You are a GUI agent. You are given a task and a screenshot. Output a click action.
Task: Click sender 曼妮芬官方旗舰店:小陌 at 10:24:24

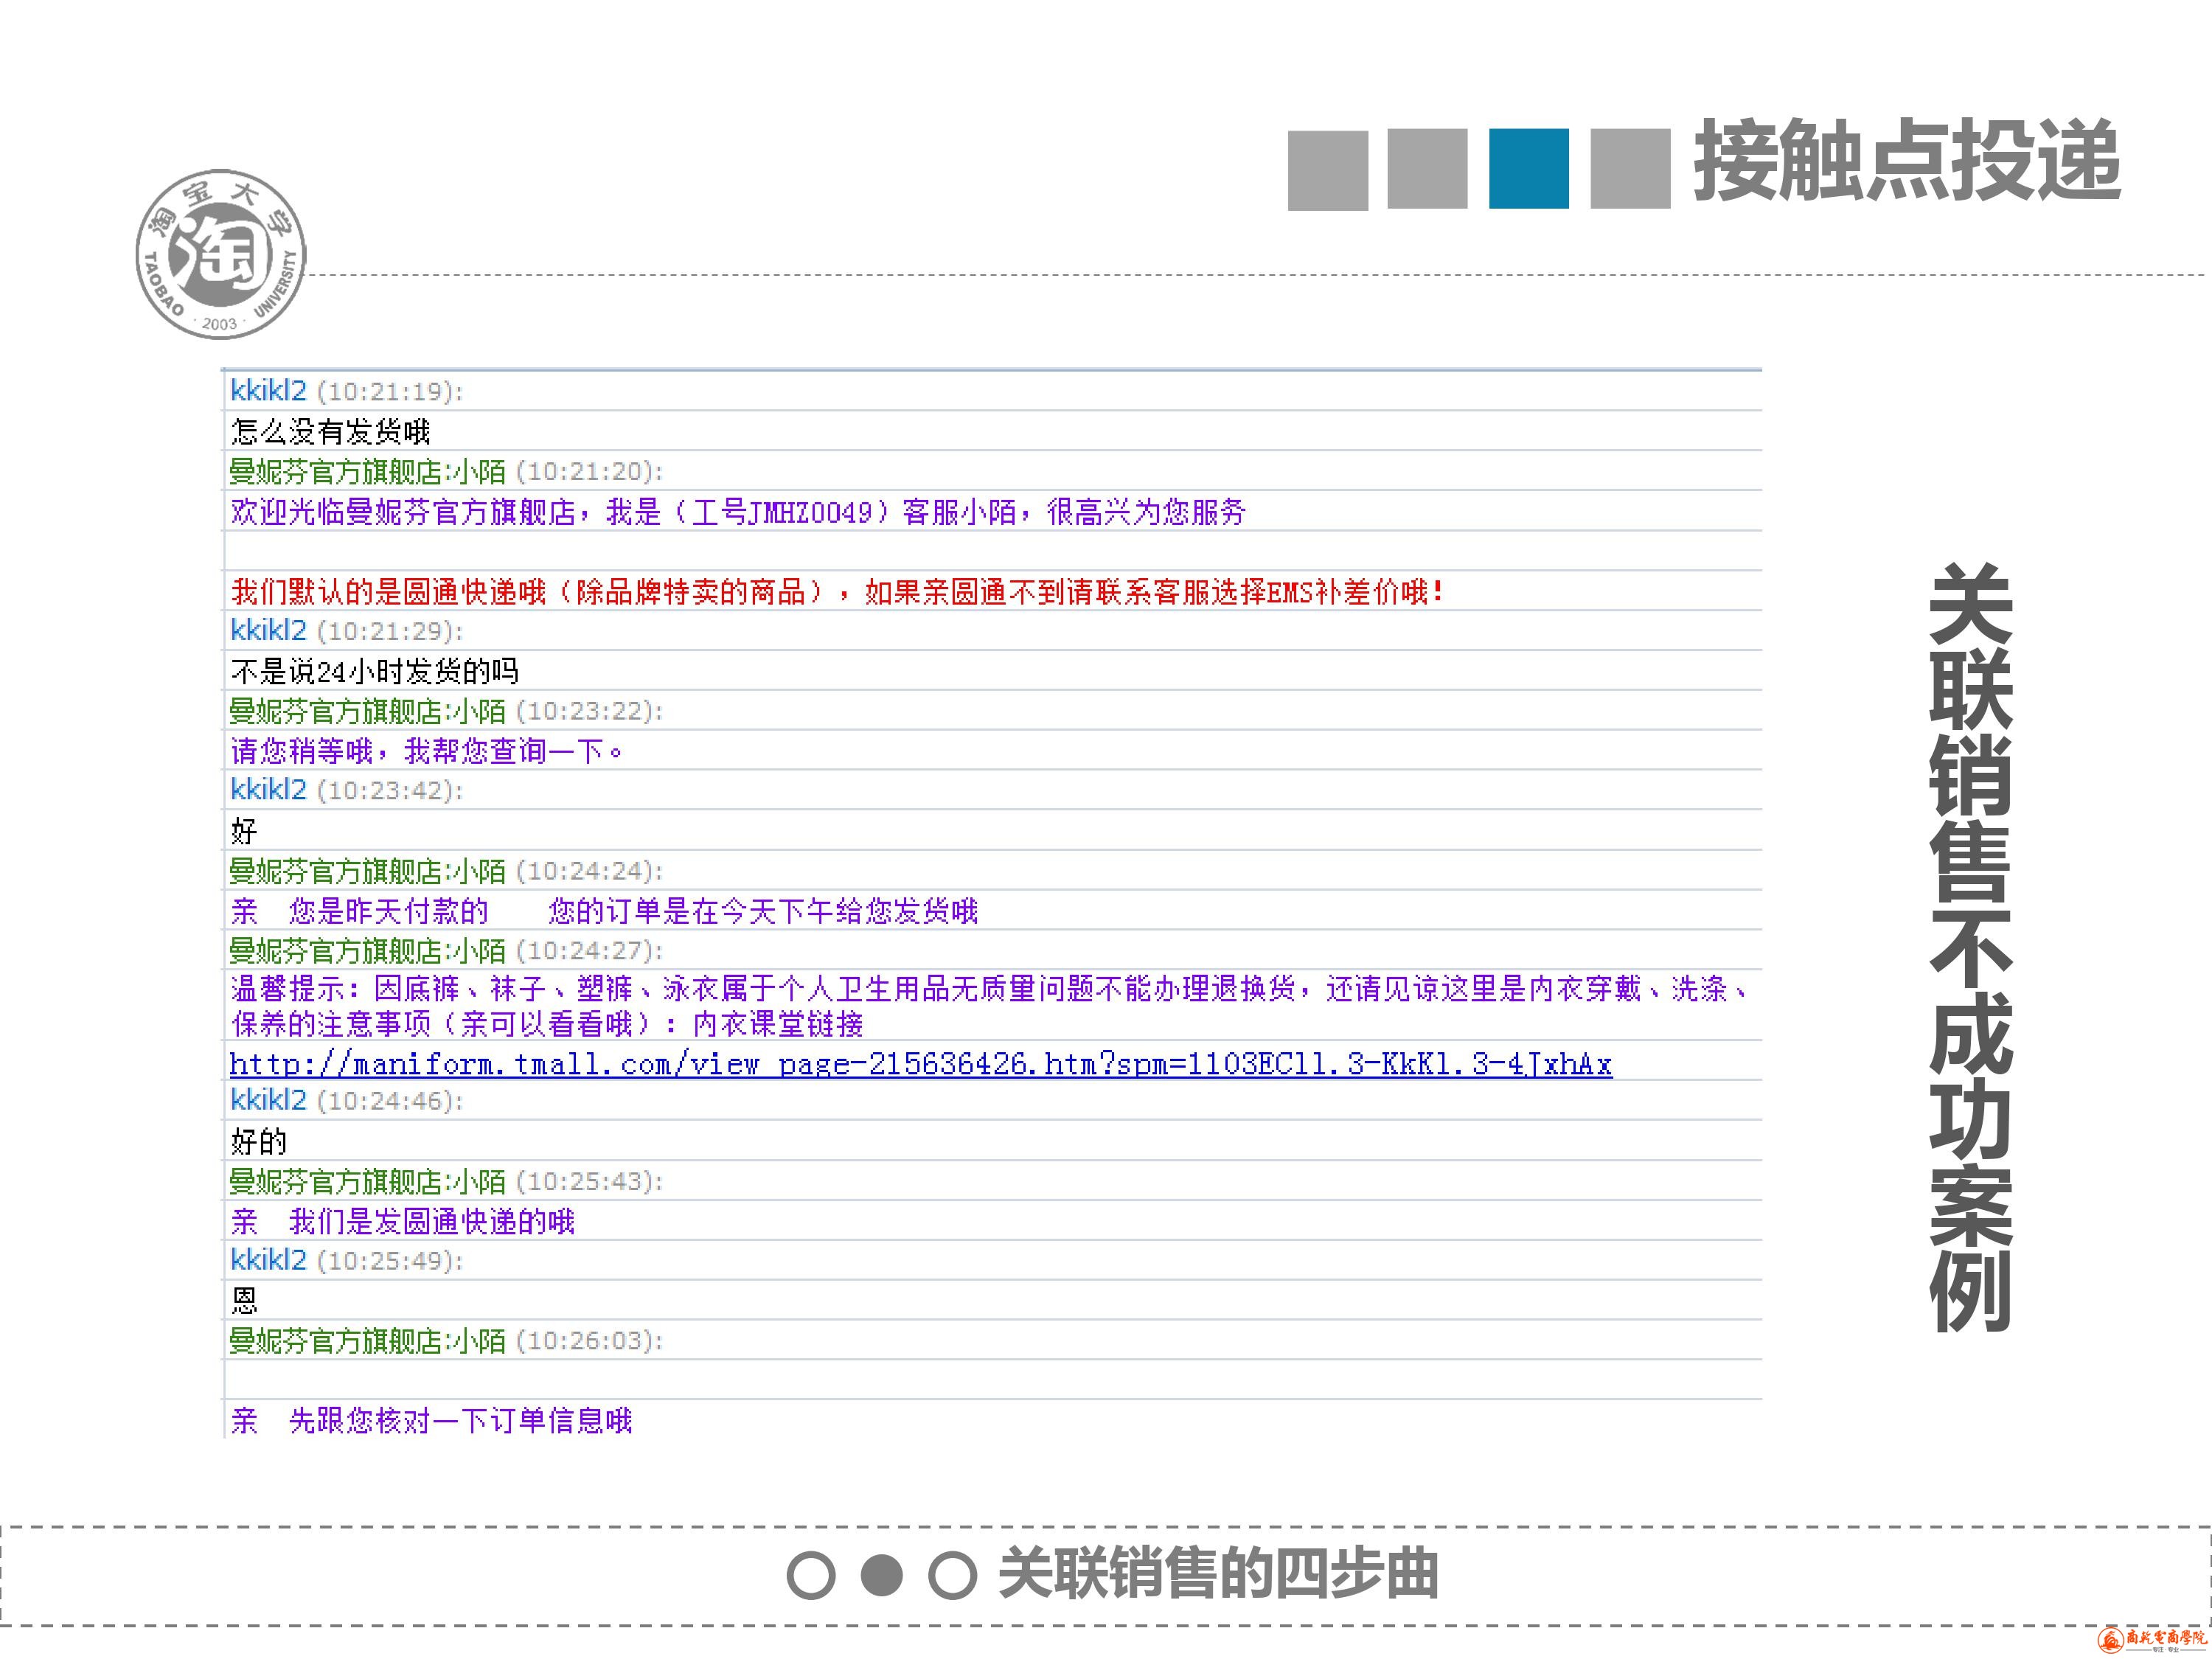click(x=367, y=871)
